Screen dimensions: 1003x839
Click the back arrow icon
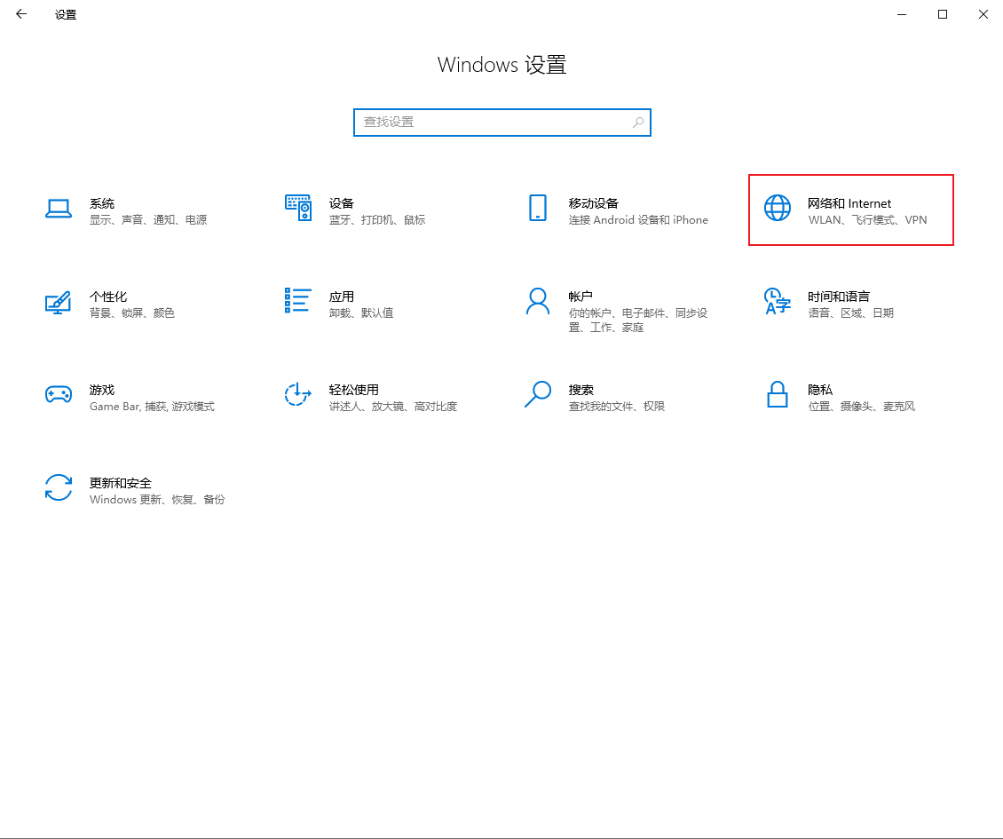click(x=21, y=14)
